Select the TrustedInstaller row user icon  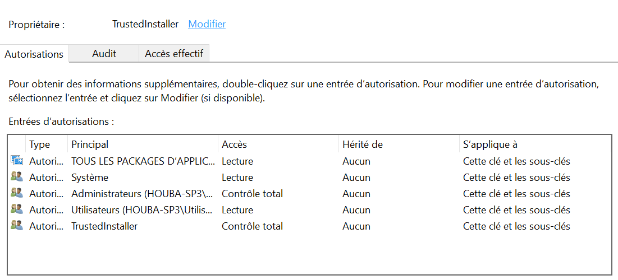click(x=16, y=226)
